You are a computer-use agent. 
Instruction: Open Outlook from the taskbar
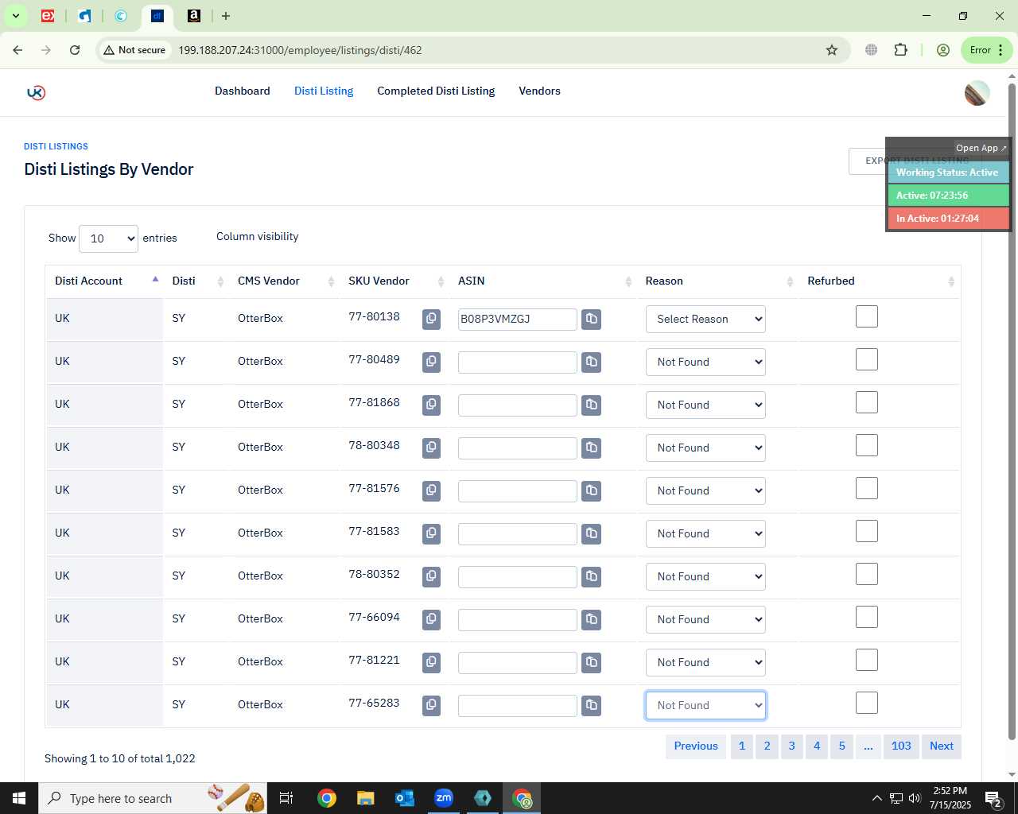click(404, 798)
